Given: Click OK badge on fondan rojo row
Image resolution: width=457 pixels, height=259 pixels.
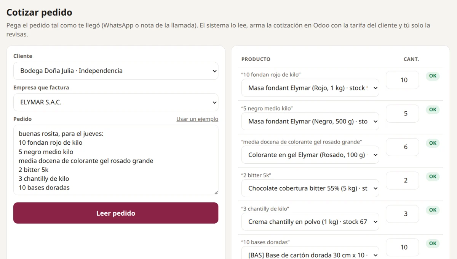Looking at the screenshot, I should pos(433,76).
